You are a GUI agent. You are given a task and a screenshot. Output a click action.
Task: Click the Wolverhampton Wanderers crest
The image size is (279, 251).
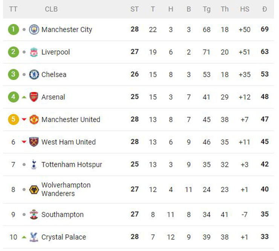click(34, 190)
